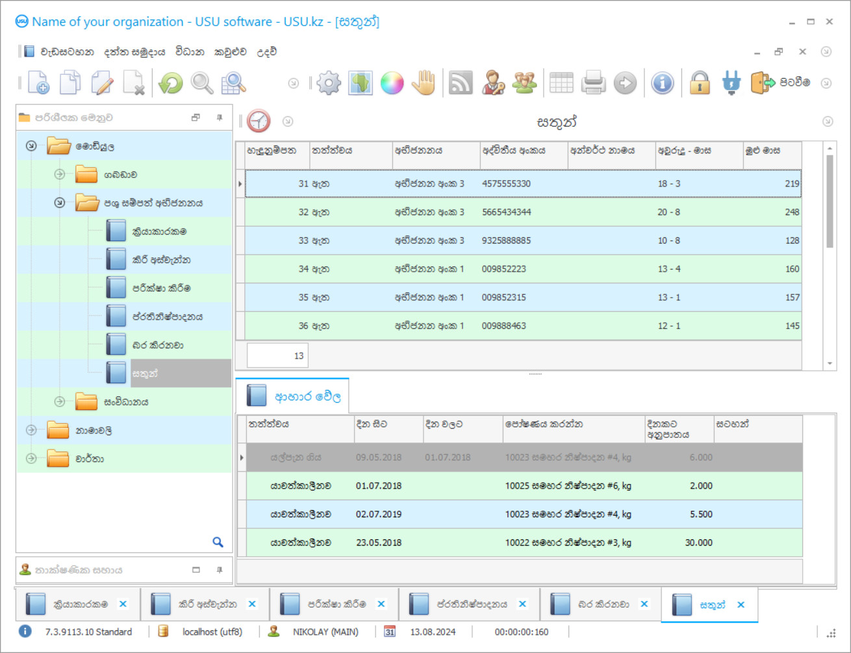Screen dimensions: 851x653
Task: Collapse the මොඩියුල tree folder
Action: 31,146
